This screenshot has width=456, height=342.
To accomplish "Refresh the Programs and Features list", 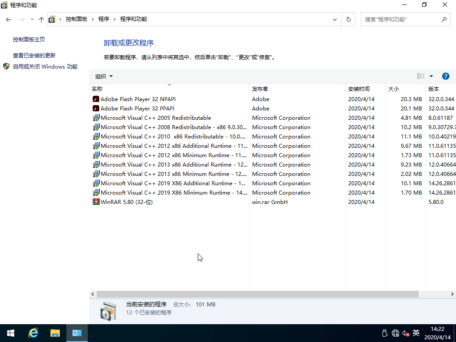I will (x=348, y=20).
